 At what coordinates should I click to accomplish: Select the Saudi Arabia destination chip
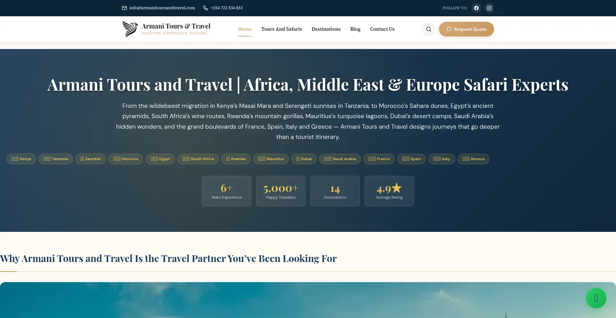click(340, 159)
